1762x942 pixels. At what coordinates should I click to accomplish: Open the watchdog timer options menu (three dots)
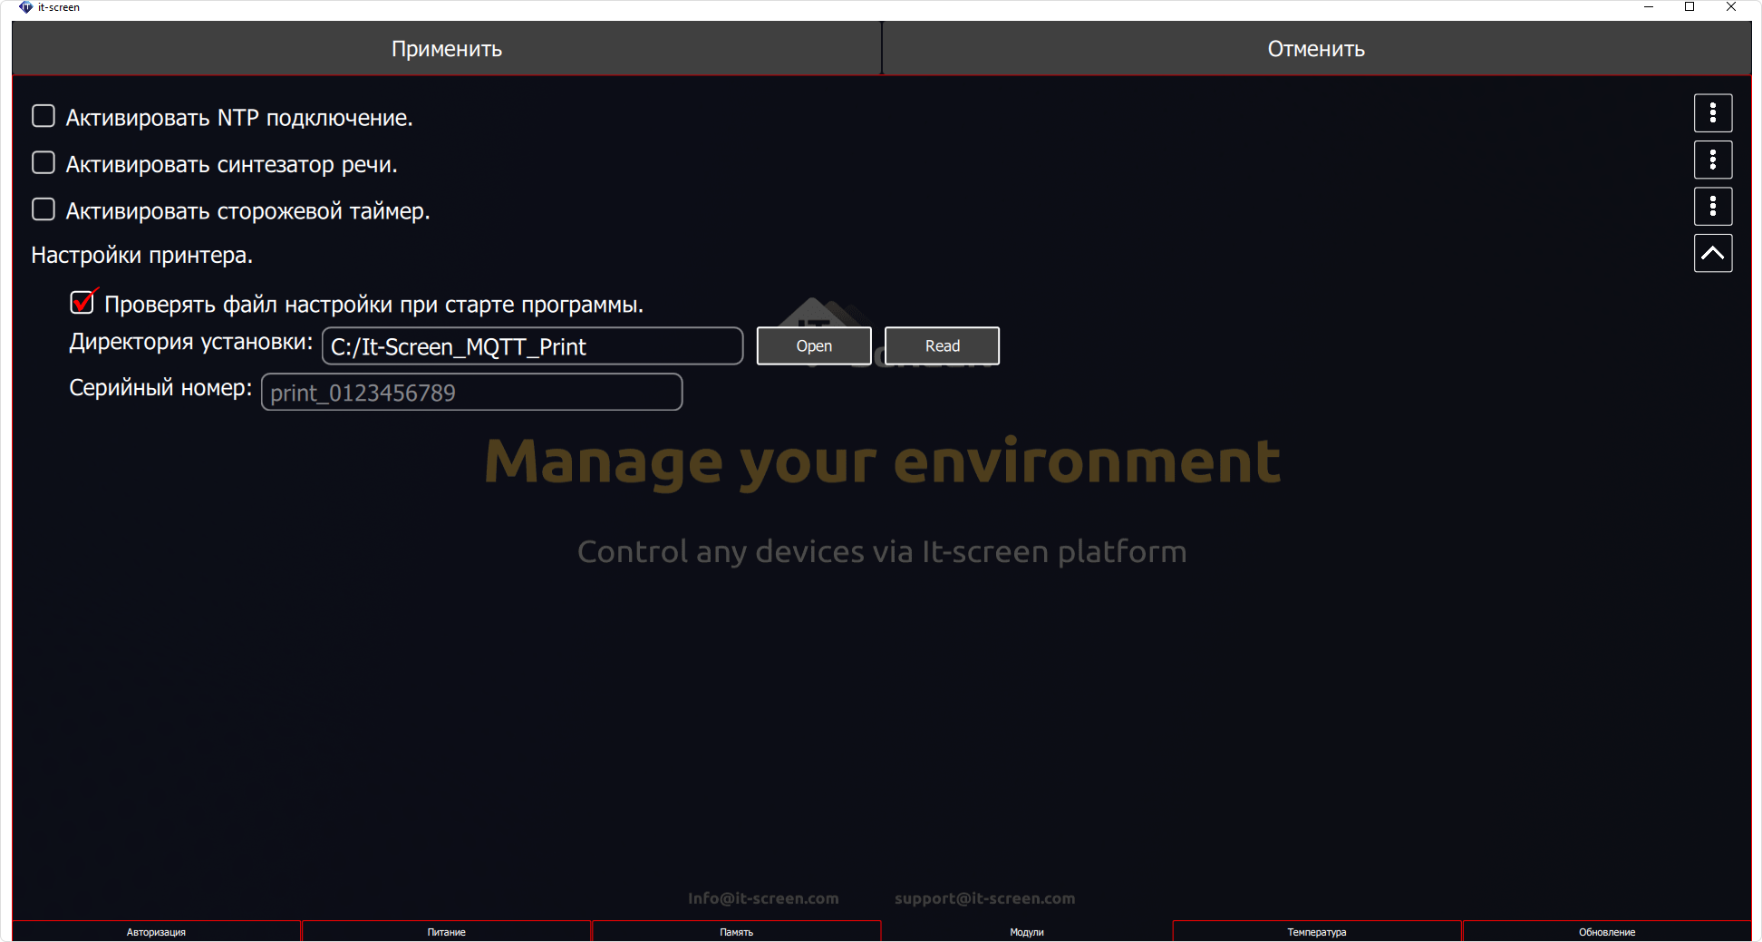1712,207
